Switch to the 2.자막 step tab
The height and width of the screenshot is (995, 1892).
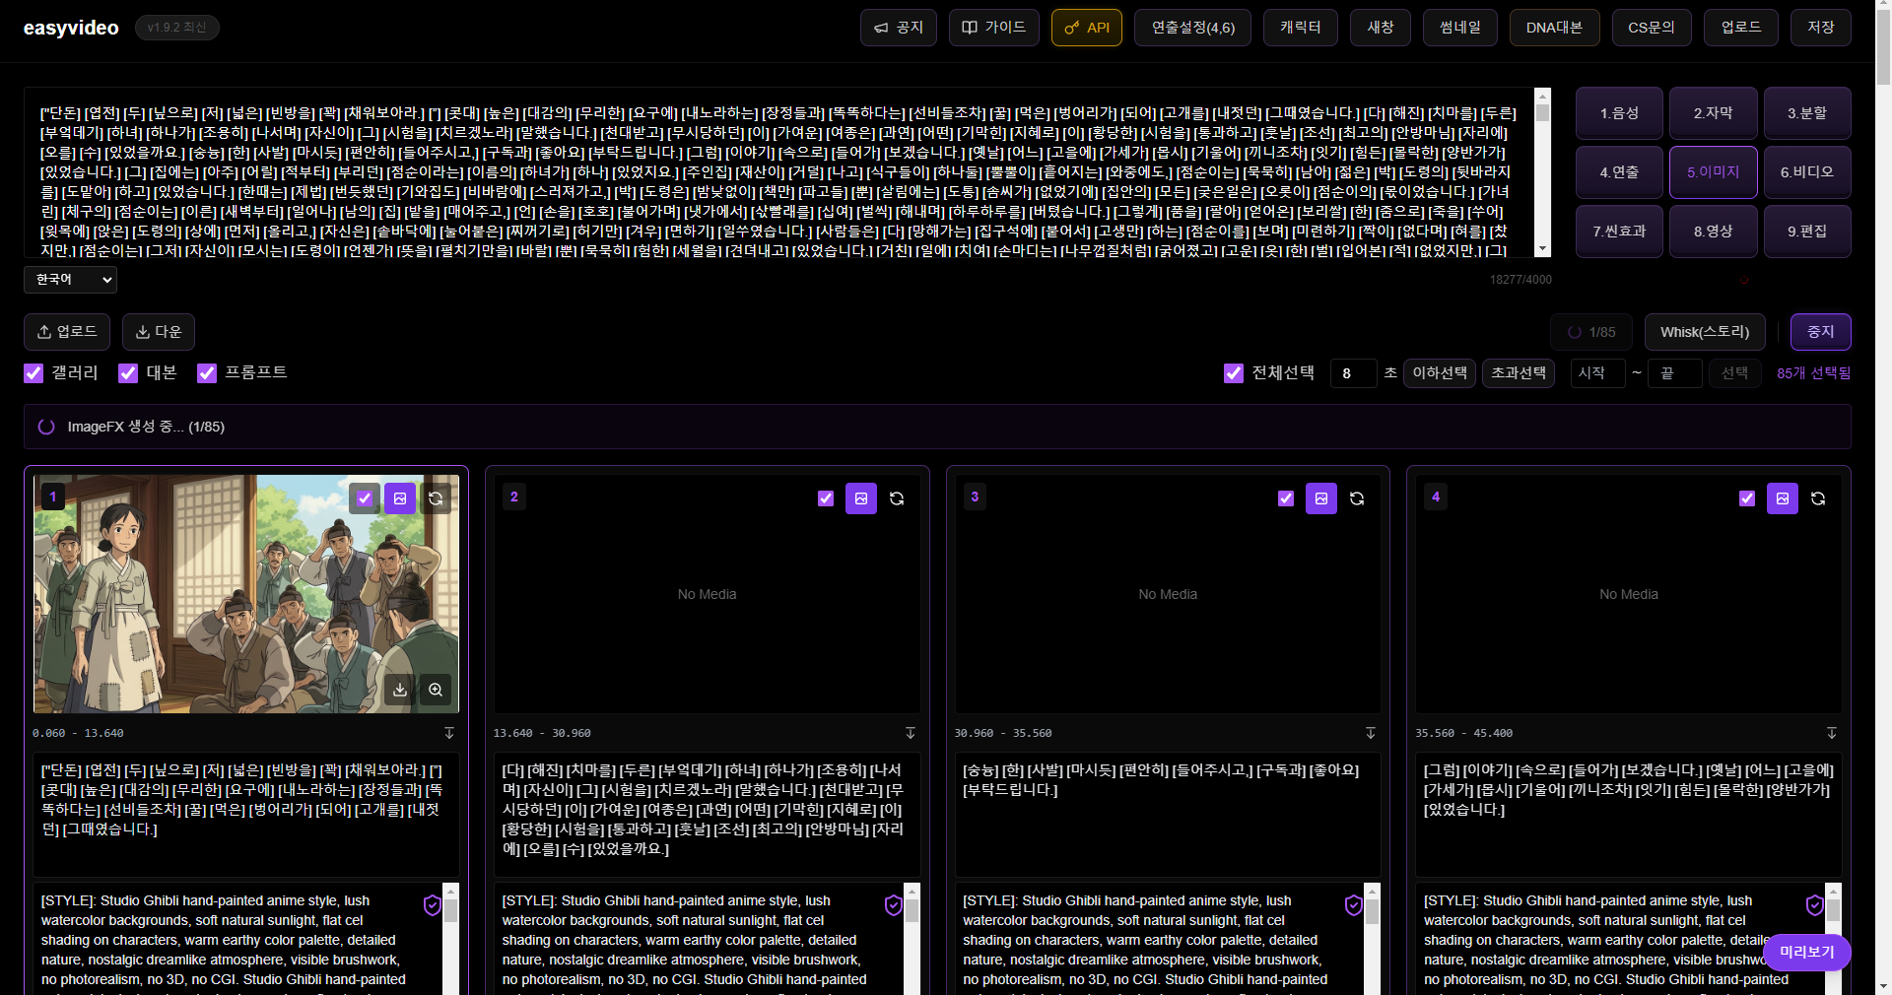point(1713,113)
